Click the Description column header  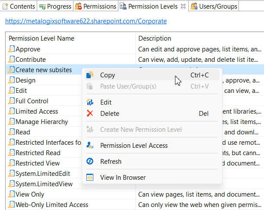tap(155, 38)
